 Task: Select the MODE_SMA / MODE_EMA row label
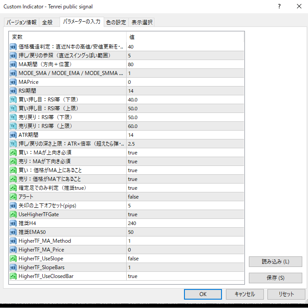(71, 73)
